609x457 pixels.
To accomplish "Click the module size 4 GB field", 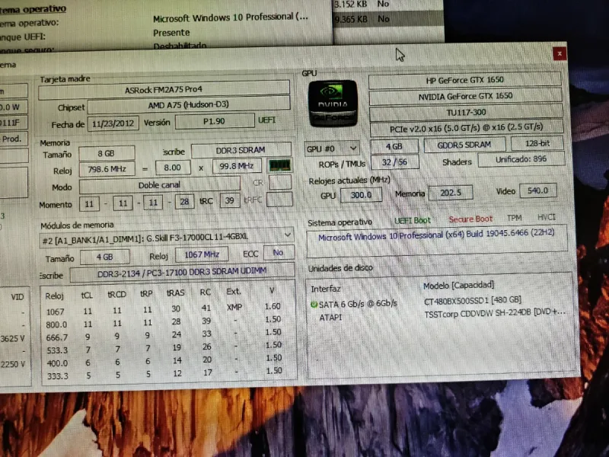I will [104, 257].
